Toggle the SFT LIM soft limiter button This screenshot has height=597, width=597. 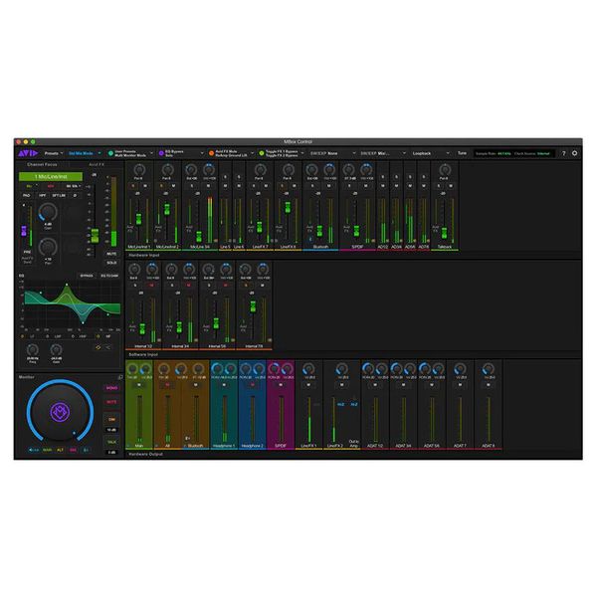59,195
